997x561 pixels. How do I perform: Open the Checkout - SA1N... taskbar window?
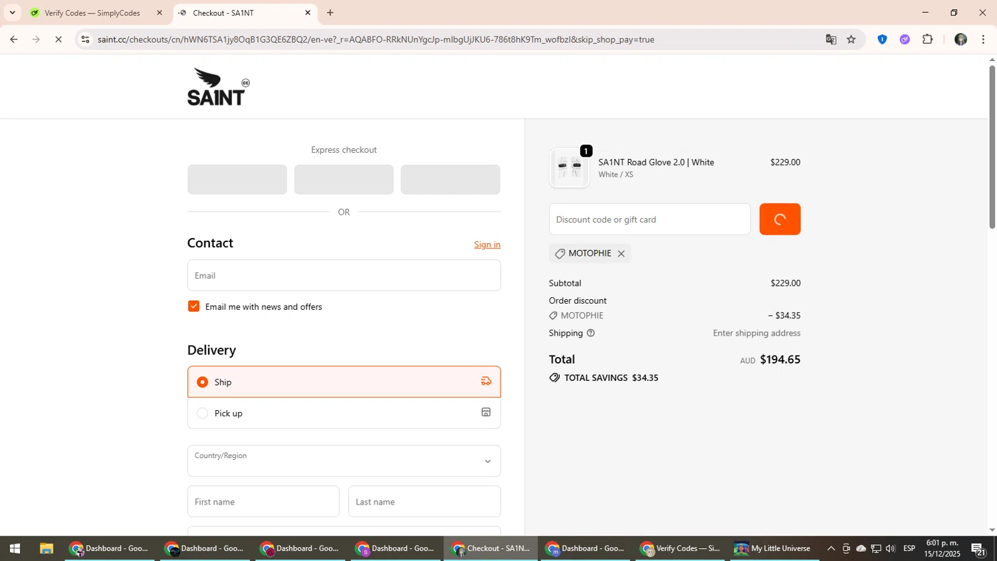491,548
